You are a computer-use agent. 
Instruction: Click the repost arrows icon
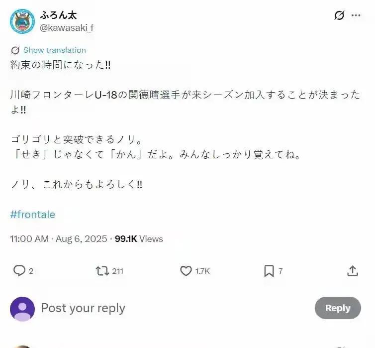[x=102, y=271]
